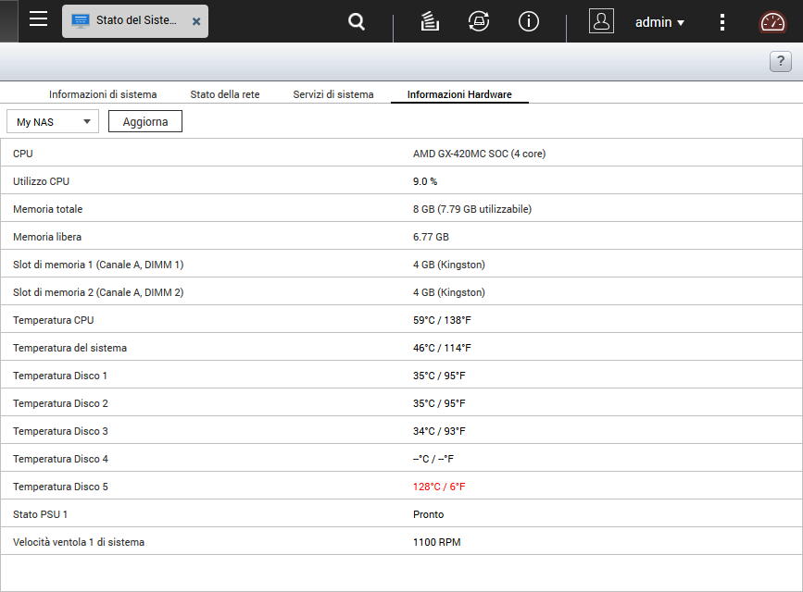Viewport: 803px width, 592px height.
Task: Open the three-dot more options menu
Action: 723,22
